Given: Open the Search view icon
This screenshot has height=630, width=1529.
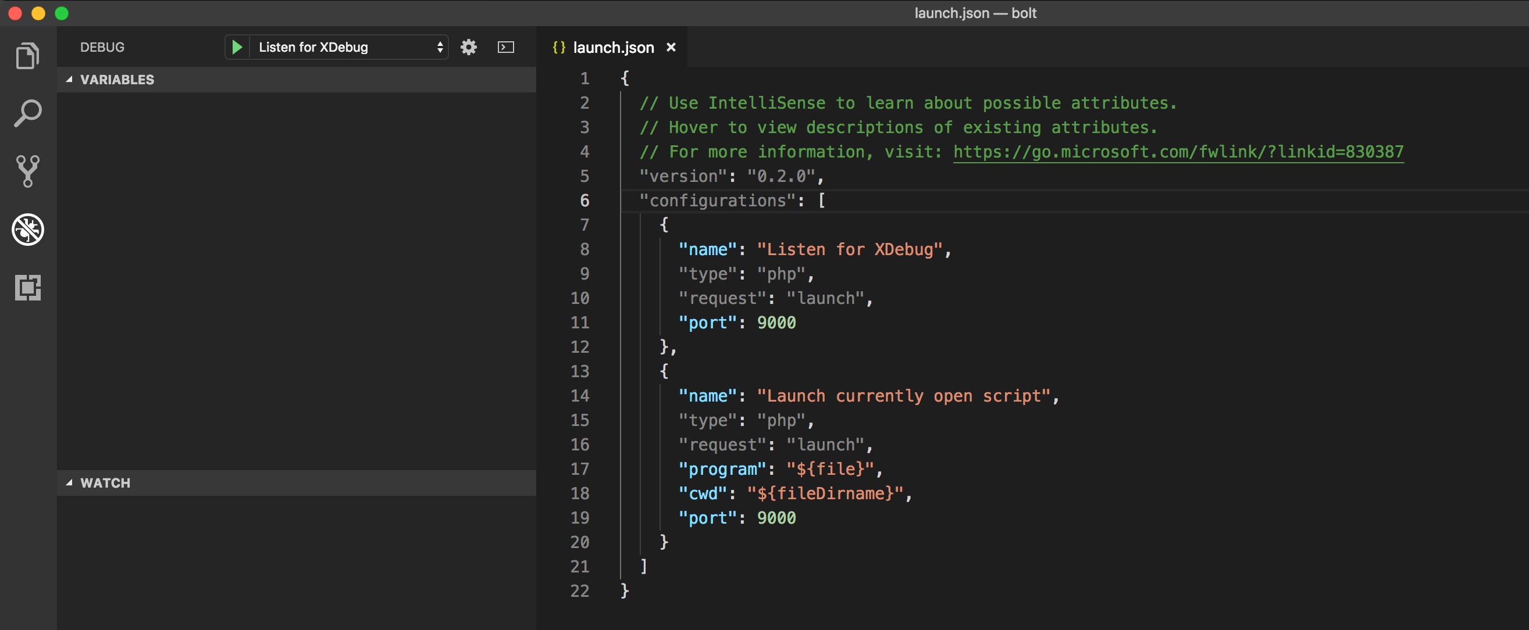Looking at the screenshot, I should click(x=27, y=113).
